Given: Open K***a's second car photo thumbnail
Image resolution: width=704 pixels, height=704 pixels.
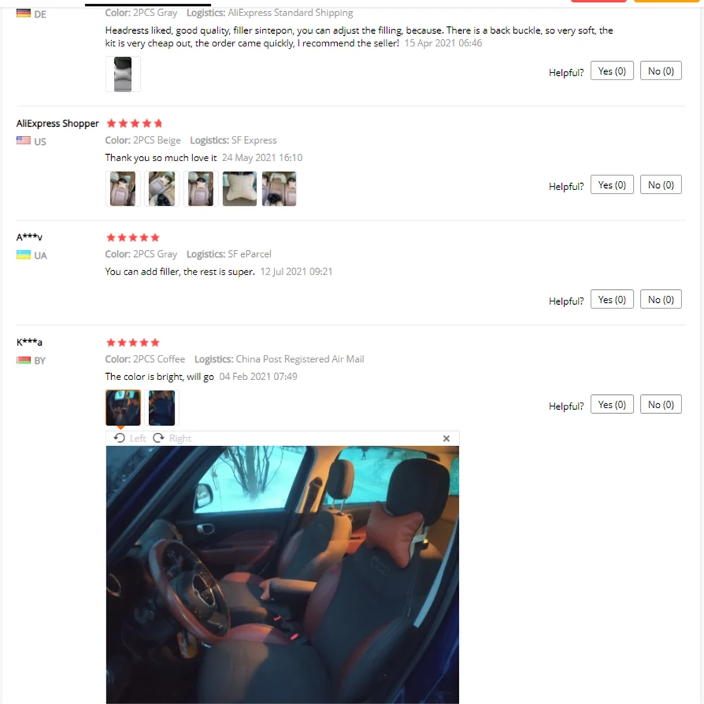Looking at the screenshot, I should coord(162,408).
